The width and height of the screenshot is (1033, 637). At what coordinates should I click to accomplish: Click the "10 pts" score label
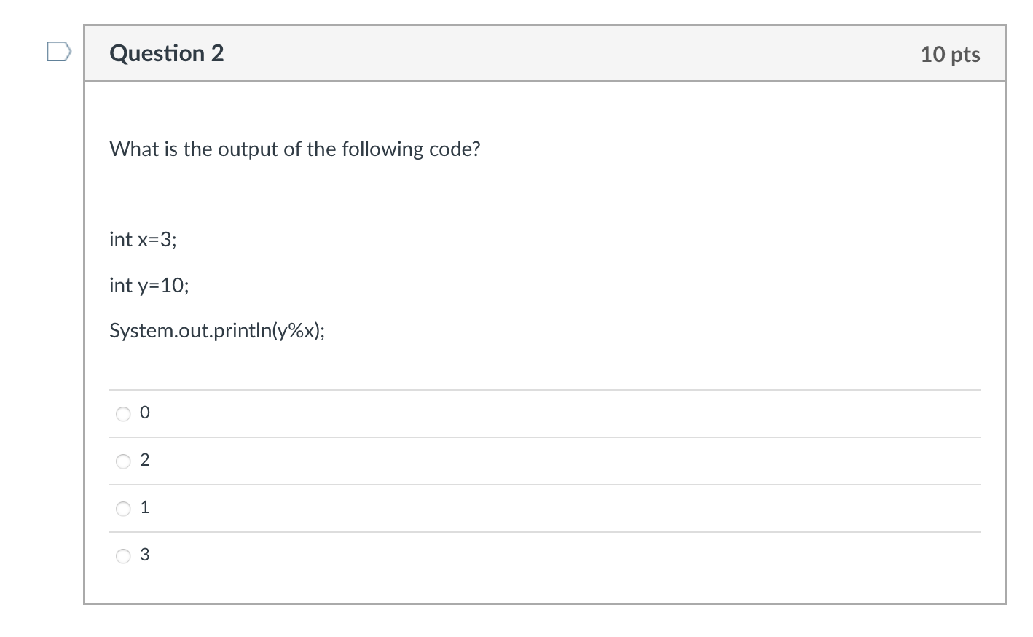point(949,55)
